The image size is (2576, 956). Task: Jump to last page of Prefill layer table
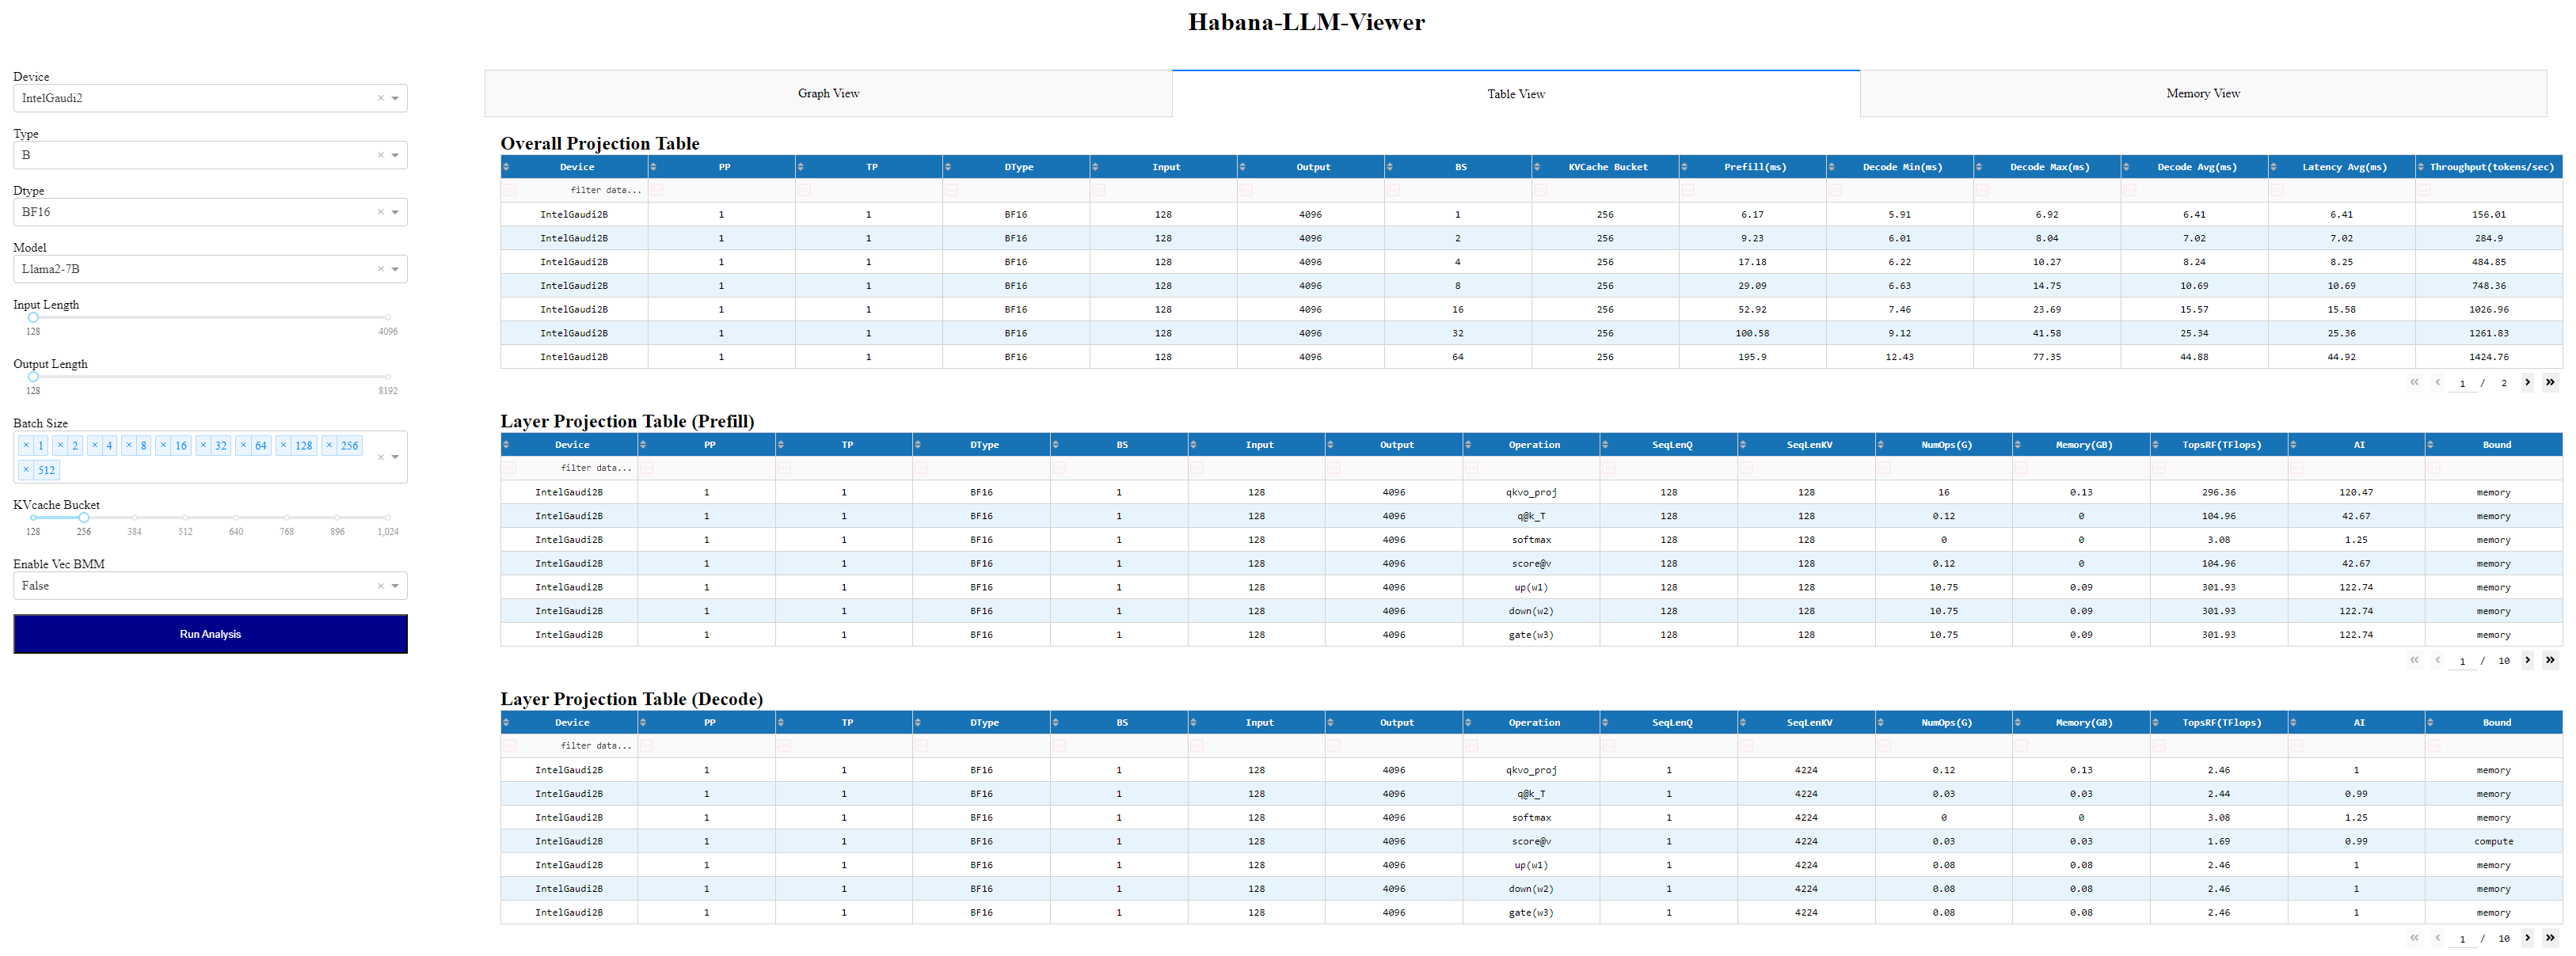2550,659
